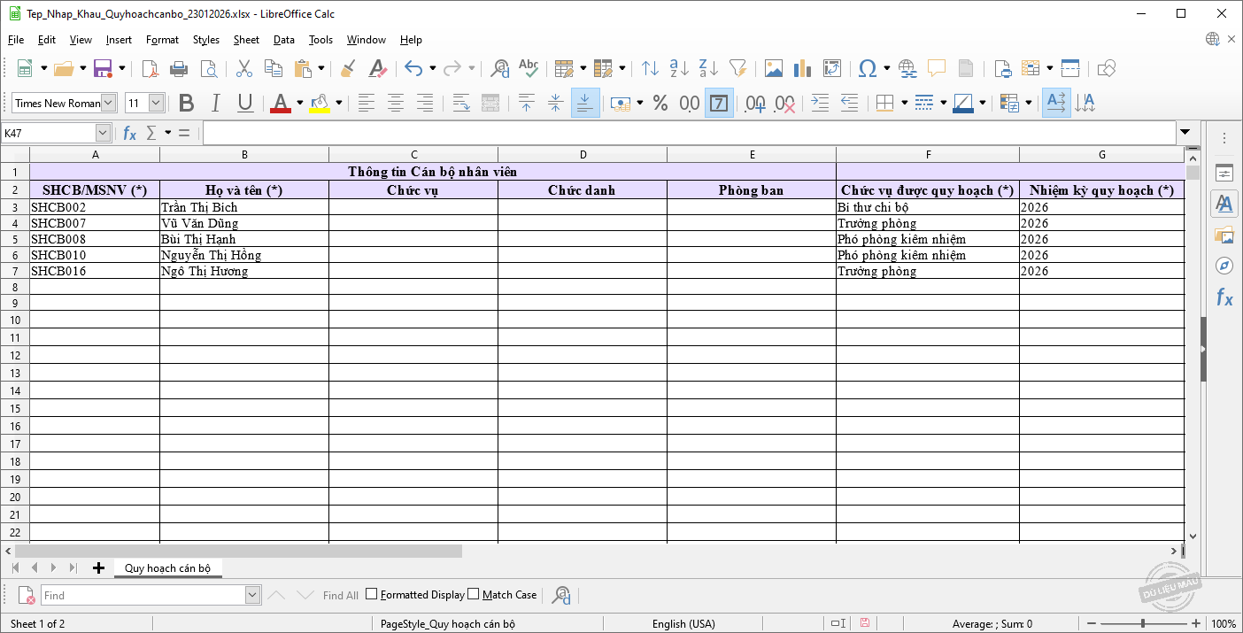Enable the Formatted Display checkbox
Screen dimensions: 1243x633
click(372, 595)
